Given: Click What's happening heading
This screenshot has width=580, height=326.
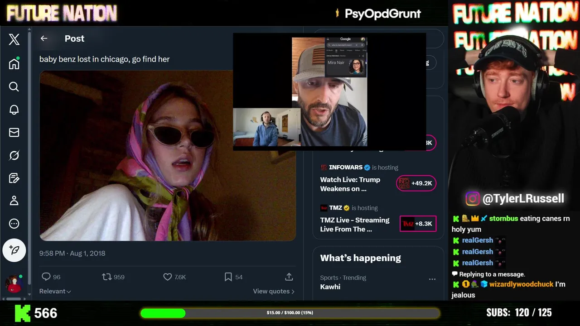Looking at the screenshot, I should [x=361, y=258].
